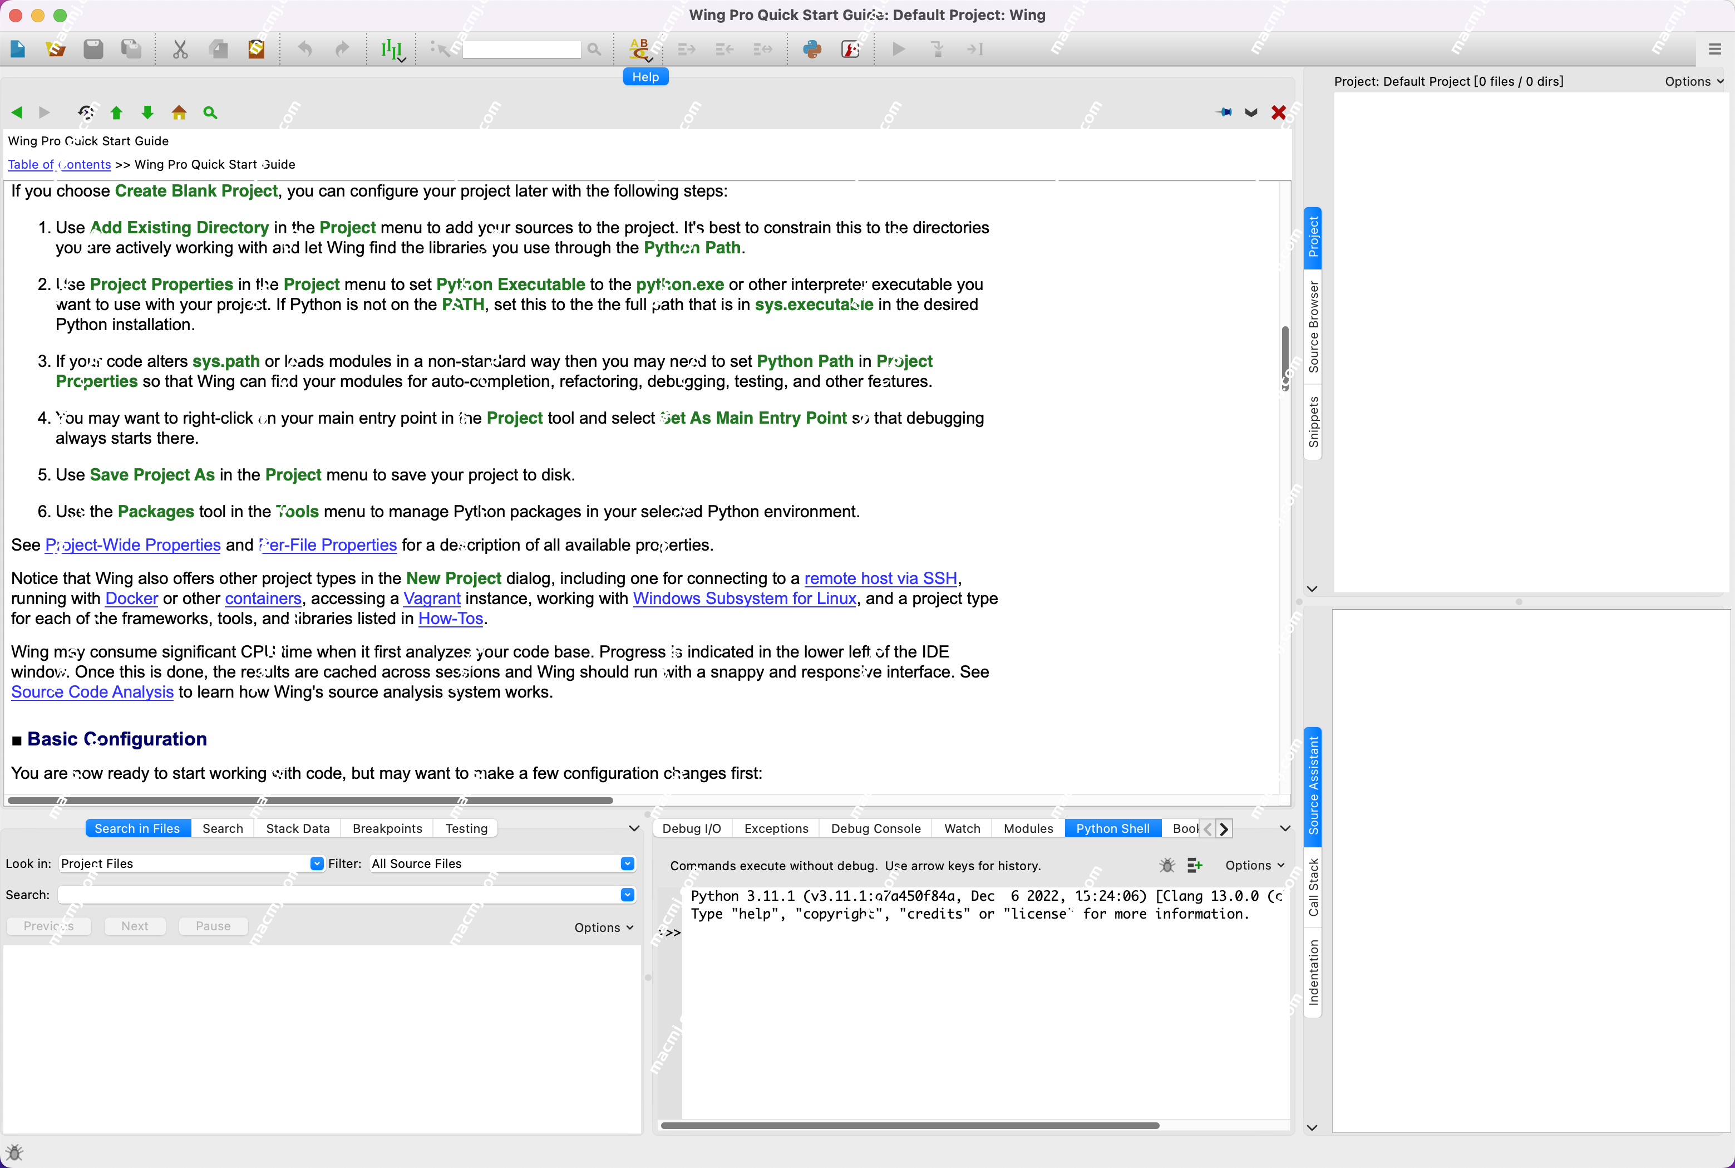Switch to the Testing tab
This screenshot has width=1735, height=1168.
(466, 828)
